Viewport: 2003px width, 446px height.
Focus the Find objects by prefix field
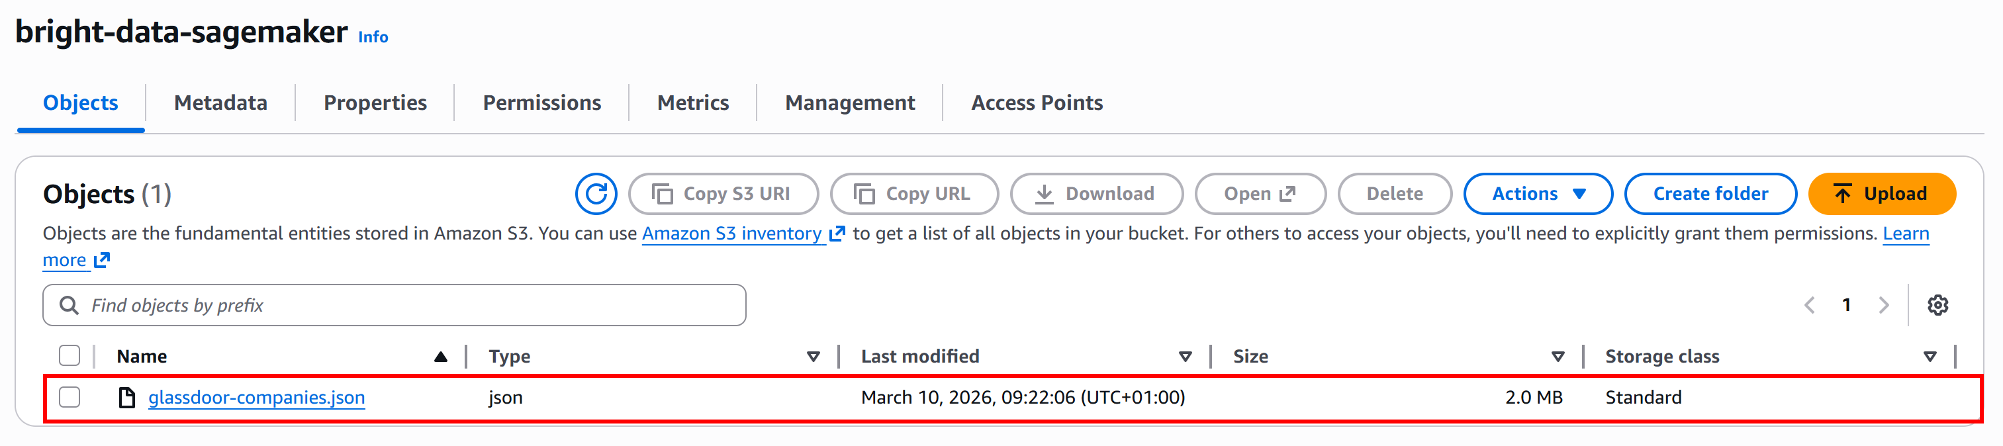pyautogui.click(x=395, y=305)
